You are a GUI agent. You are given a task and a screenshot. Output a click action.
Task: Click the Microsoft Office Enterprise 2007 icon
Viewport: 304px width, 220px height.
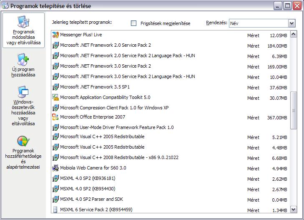[55, 117]
